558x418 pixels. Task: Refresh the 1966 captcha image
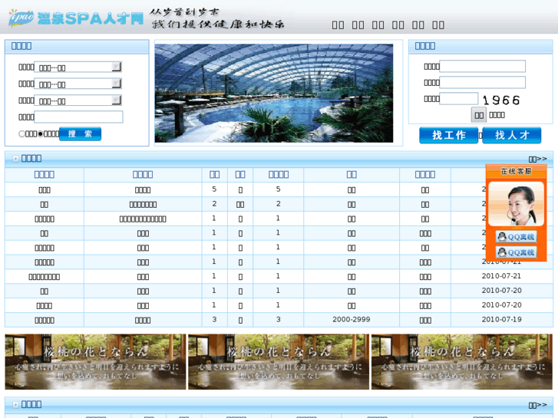(x=501, y=100)
